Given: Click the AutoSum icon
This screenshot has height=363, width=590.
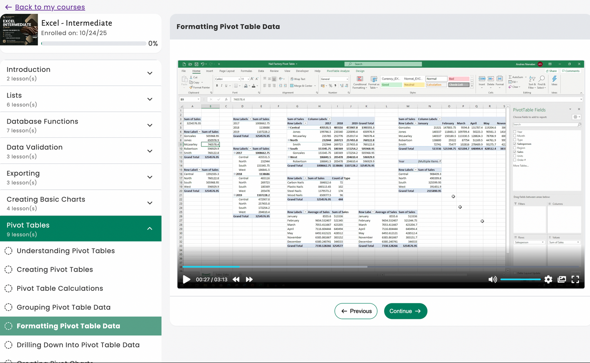Looking at the screenshot, I should tap(510, 77).
